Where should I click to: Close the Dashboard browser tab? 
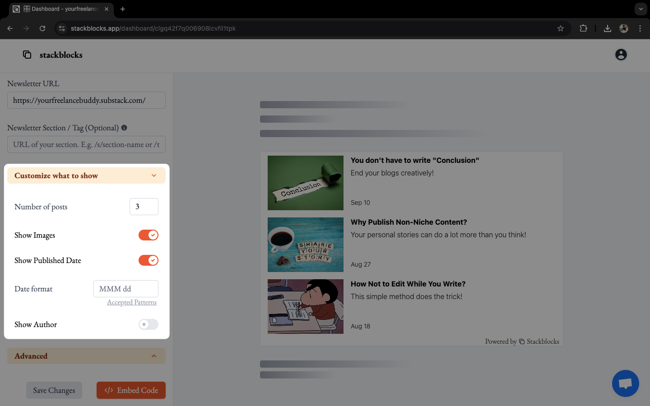107,9
